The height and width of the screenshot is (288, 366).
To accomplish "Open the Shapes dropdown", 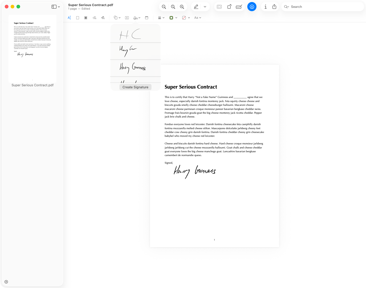I will (x=117, y=18).
